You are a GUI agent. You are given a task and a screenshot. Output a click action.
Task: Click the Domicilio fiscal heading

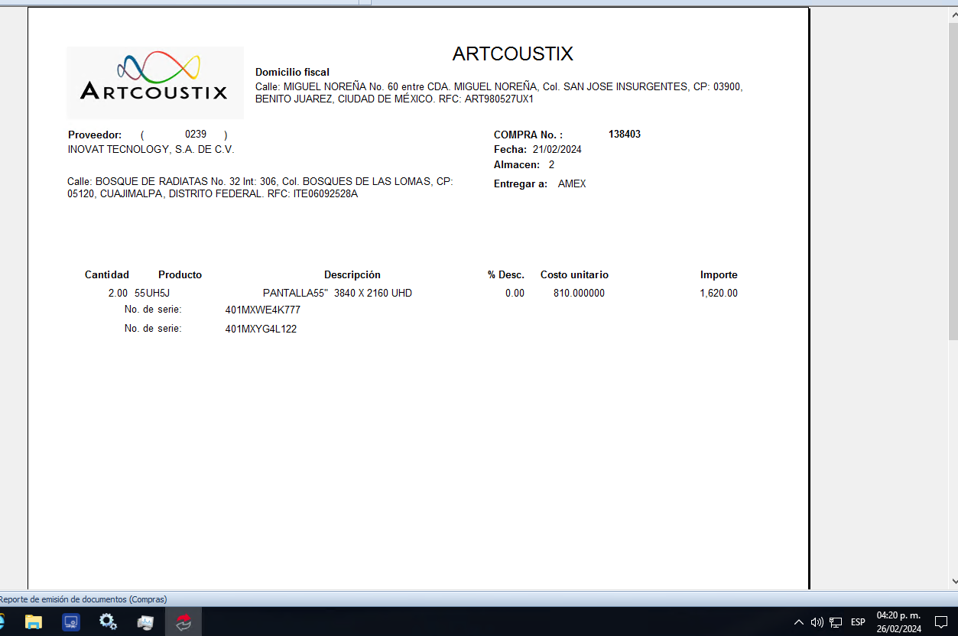click(x=292, y=72)
